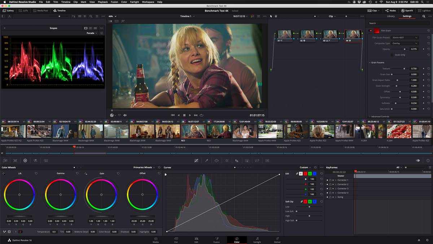Open the Playback menu
This screenshot has width=433, height=244.
point(103,2)
